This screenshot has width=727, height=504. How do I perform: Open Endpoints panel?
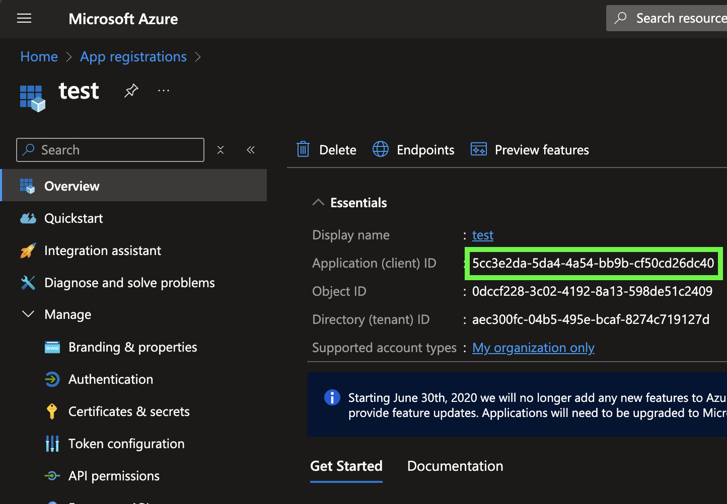click(x=413, y=150)
